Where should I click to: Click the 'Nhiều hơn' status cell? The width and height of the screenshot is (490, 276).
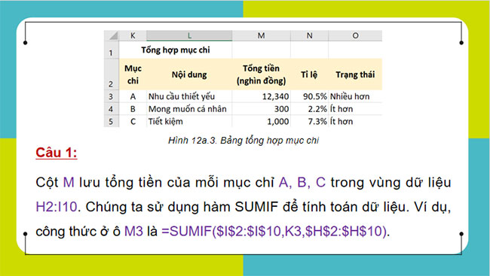pos(355,96)
